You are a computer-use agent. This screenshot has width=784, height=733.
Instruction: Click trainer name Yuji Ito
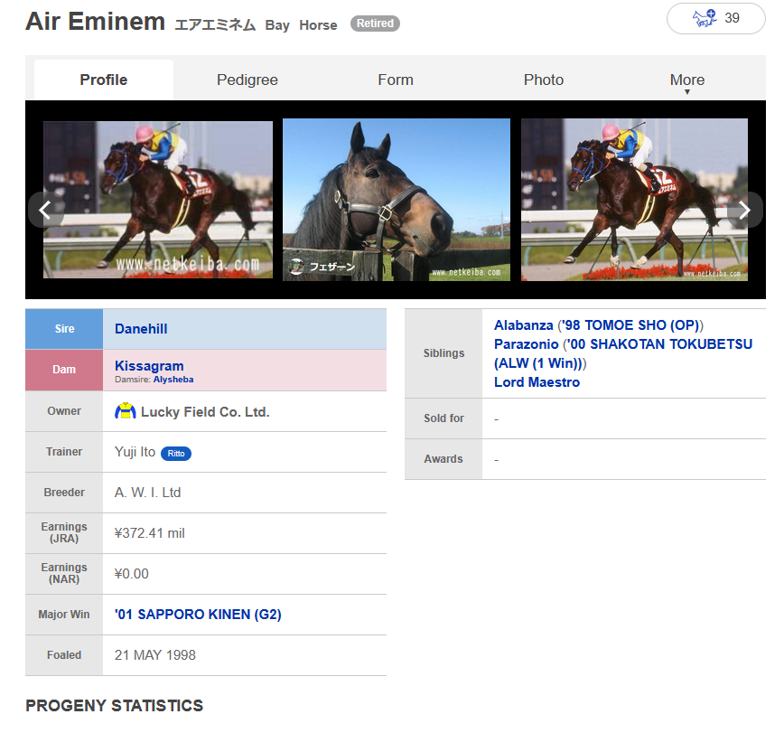tap(135, 452)
